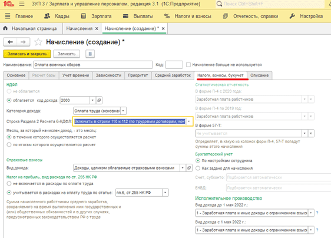Select НДФЛ облагается radio button

pos(9,100)
